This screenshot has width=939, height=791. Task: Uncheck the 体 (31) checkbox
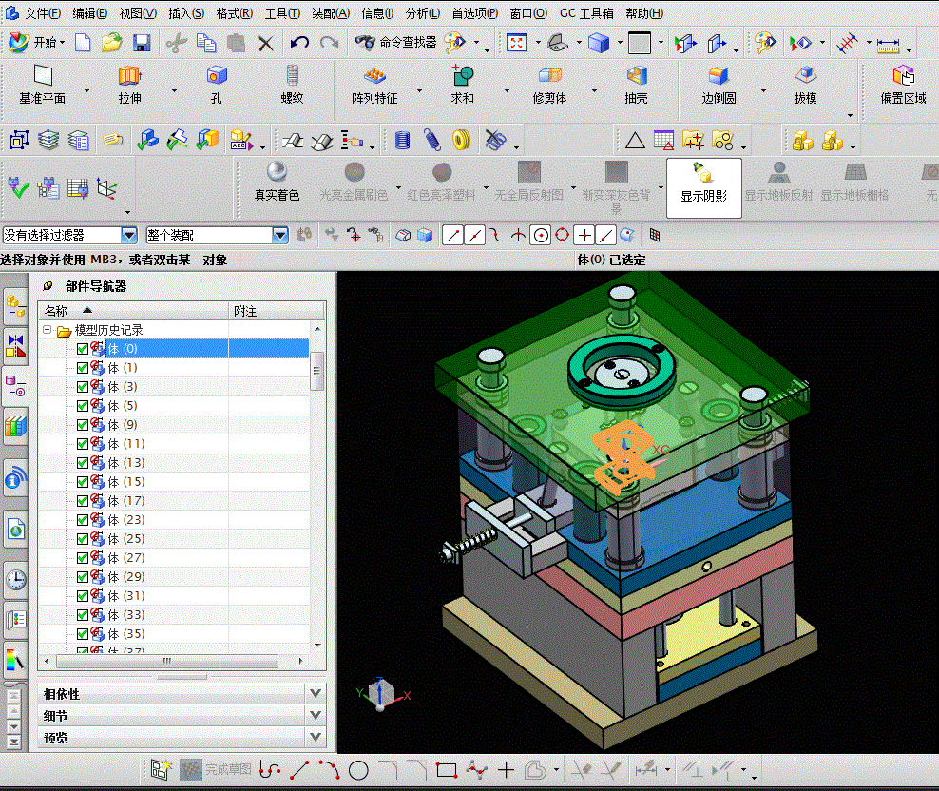83,596
